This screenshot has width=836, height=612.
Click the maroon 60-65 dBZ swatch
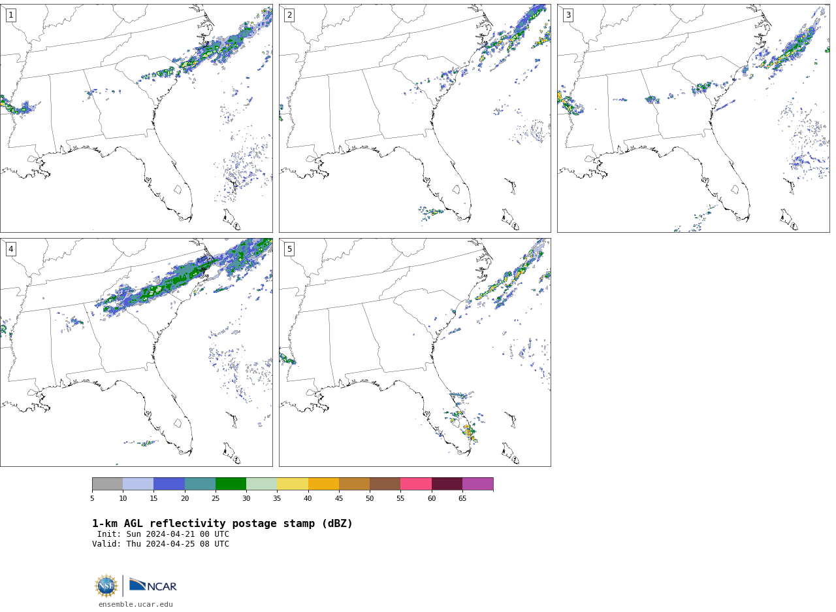[x=447, y=484]
